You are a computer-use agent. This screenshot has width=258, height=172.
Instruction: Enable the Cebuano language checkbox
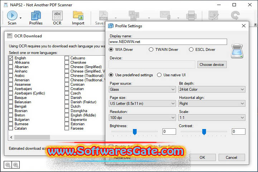coord(67,58)
